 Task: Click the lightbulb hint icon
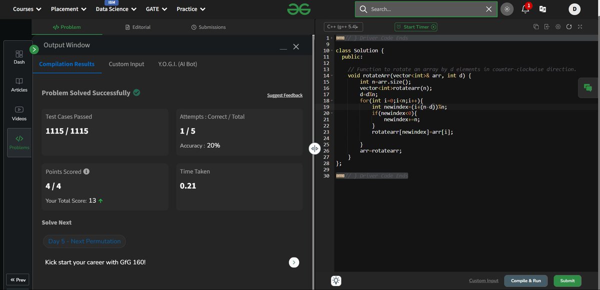click(336, 280)
